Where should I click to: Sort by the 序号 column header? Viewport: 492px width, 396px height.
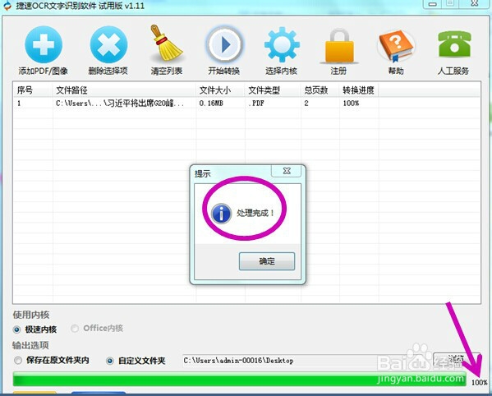pos(32,90)
